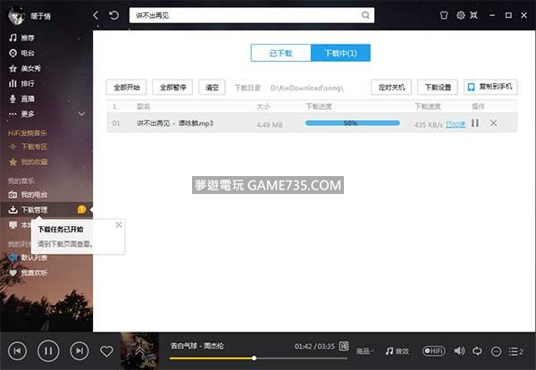This screenshot has height=370, width=536.
Task: Skip to the next track
Action: tap(80, 351)
